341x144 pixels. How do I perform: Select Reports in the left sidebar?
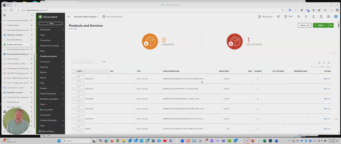pyautogui.click(x=43, y=72)
